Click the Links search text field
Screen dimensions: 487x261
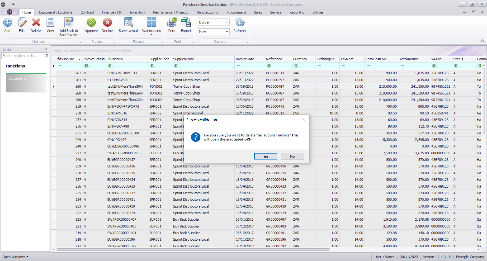[x=22, y=56]
